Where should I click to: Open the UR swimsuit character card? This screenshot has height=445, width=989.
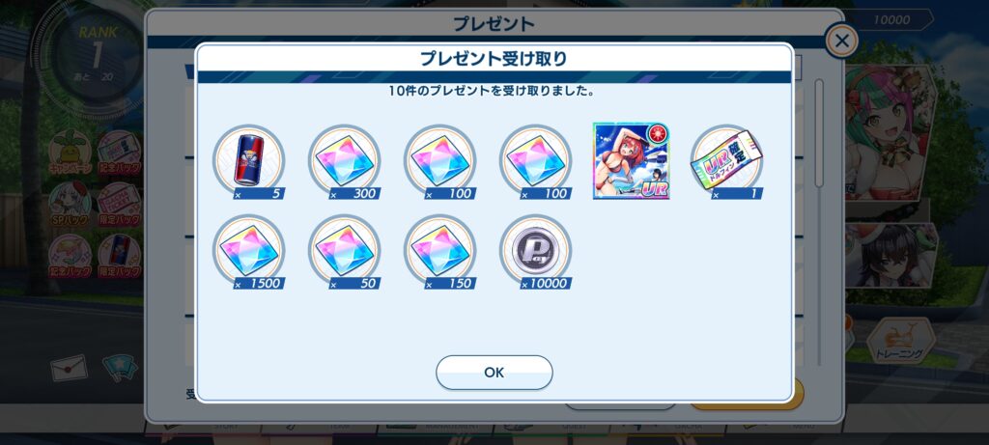pos(632,161)
